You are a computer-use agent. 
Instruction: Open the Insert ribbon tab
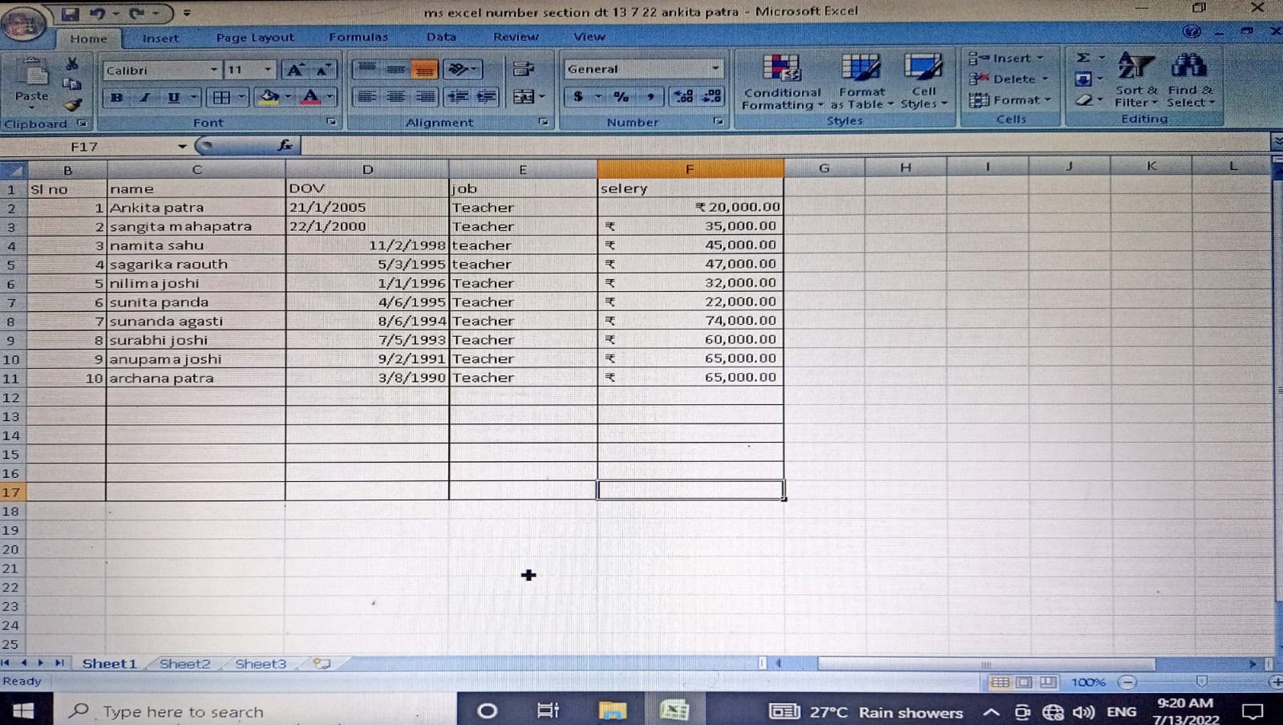(160, 38)
